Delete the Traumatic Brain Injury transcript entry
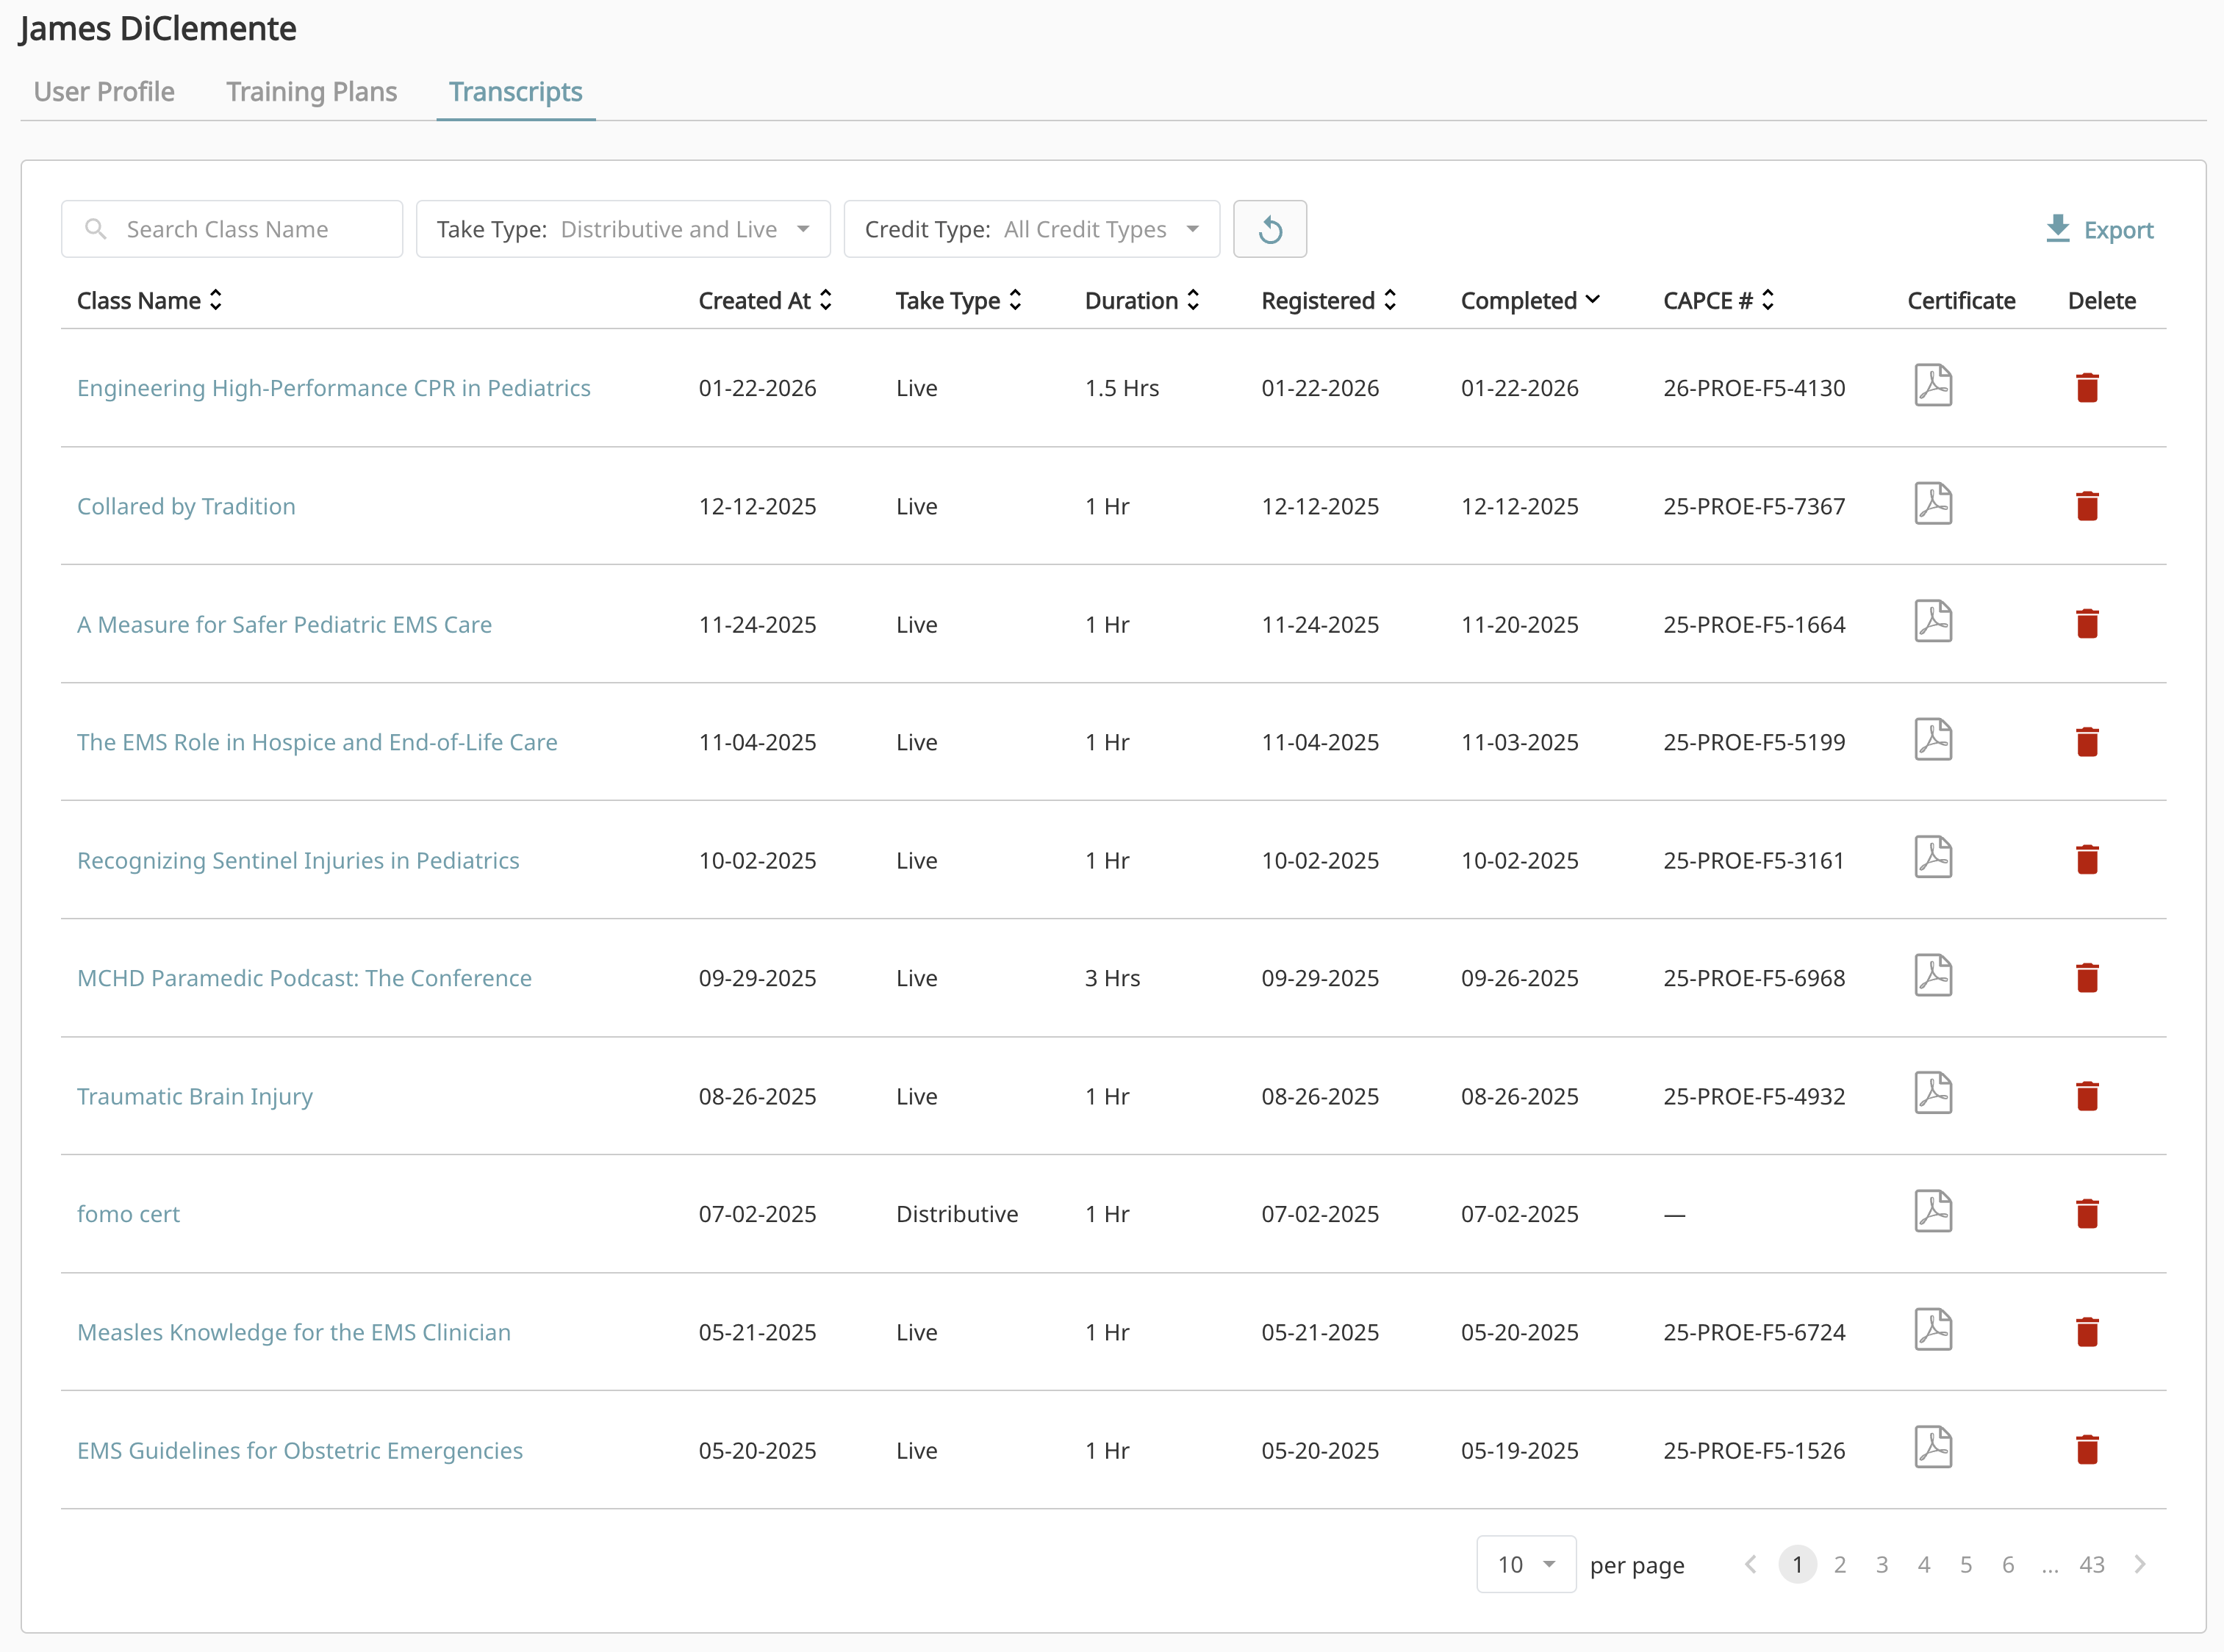Viewport: 2224px width, 1652px height. point(2088,1096)
